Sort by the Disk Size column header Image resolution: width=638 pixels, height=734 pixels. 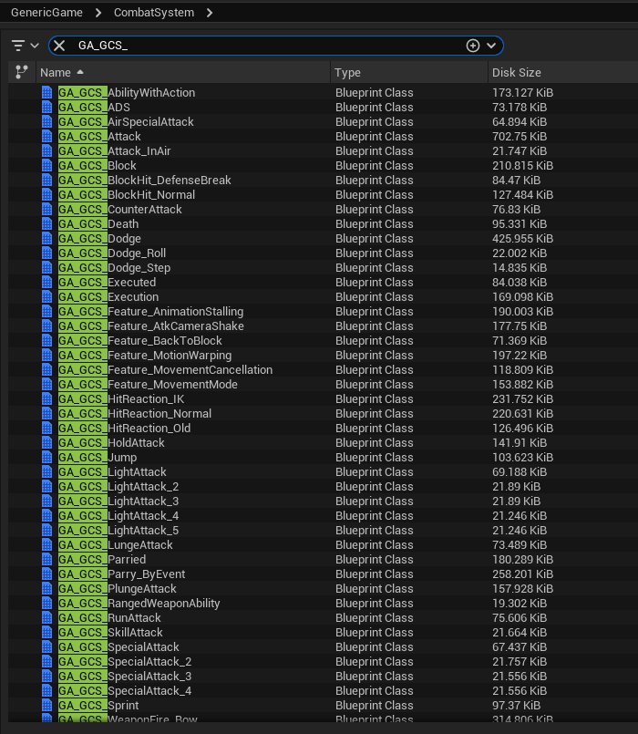pyautogui.click(x=562, y=73)
